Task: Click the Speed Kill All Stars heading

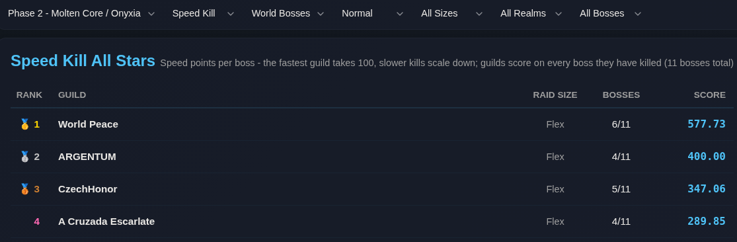Action: point(83,61)
